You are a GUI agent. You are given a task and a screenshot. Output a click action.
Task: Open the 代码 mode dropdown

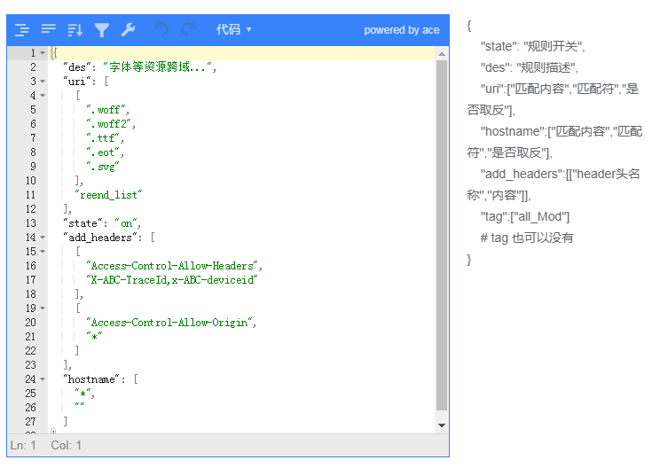(x=233, y=29)
